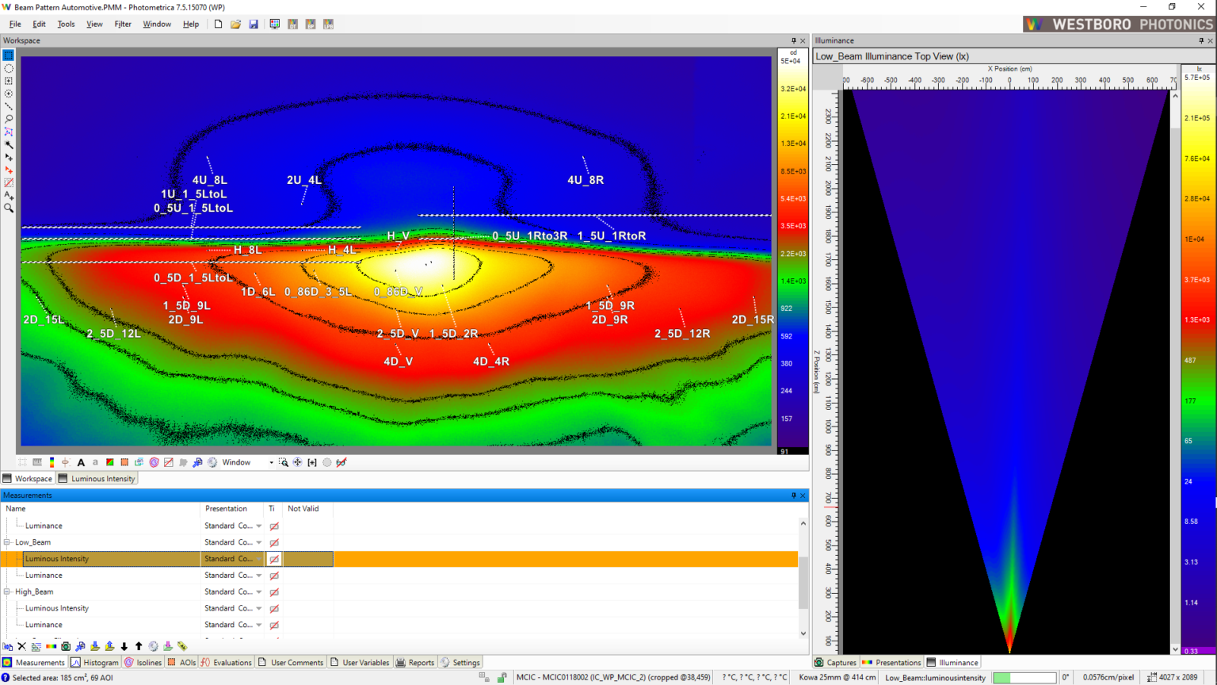Collapse the Low_Beam tree node
Viewport: 1217px width, 685px height.
pyautogui.click(x=7, y=542)
